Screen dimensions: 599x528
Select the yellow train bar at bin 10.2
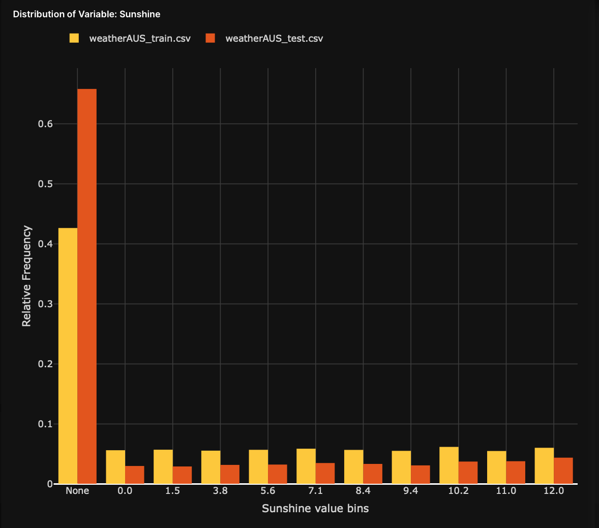[x=449, y=465]
